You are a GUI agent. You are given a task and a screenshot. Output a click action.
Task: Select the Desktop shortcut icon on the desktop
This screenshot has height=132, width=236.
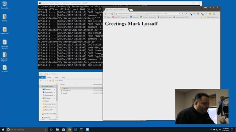(x=4, y=18)
